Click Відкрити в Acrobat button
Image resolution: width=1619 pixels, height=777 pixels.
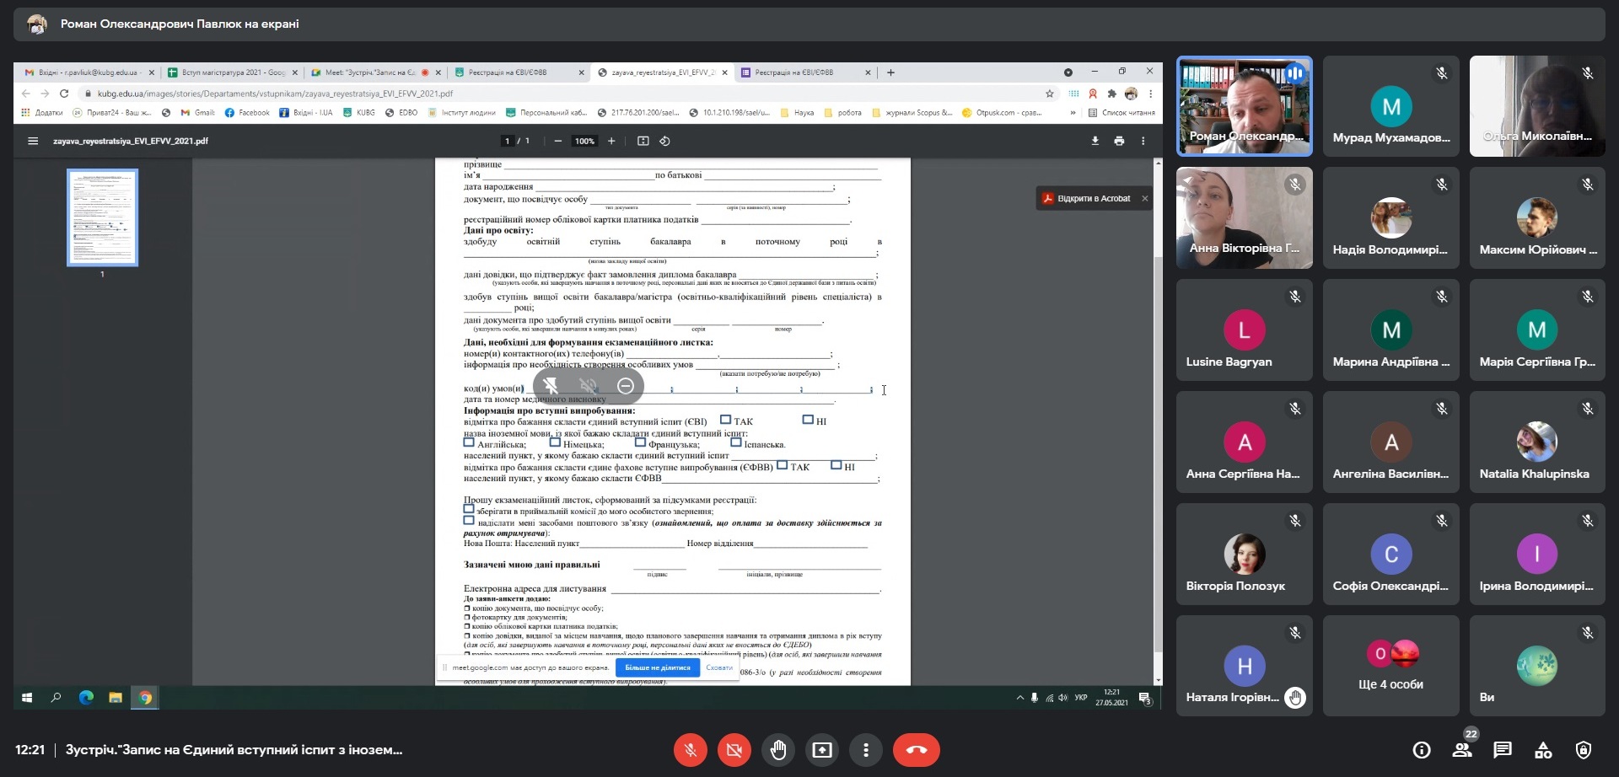click(x=1087, y=199)
